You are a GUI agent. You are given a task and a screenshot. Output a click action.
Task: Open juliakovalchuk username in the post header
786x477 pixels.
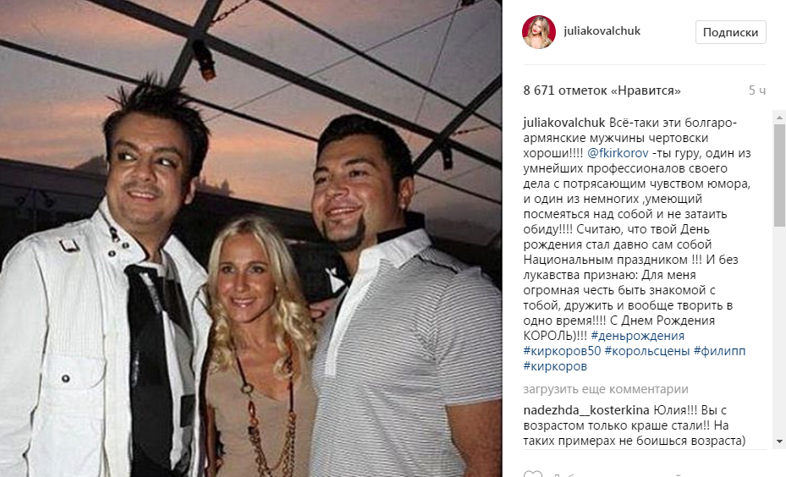602,31
